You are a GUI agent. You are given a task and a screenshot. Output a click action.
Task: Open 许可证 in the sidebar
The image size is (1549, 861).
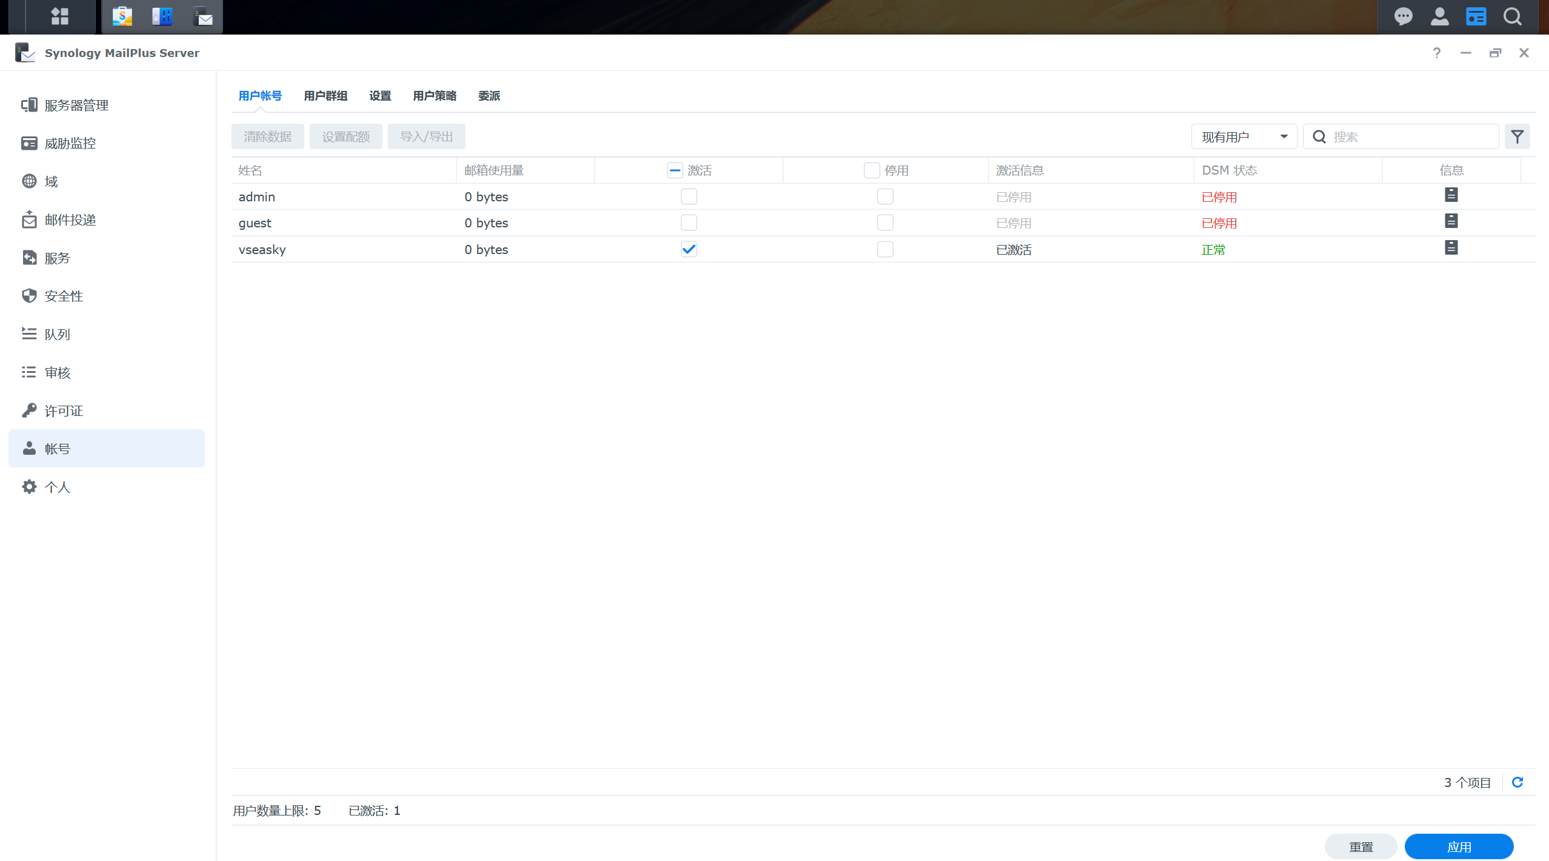[x=107, y=410]
